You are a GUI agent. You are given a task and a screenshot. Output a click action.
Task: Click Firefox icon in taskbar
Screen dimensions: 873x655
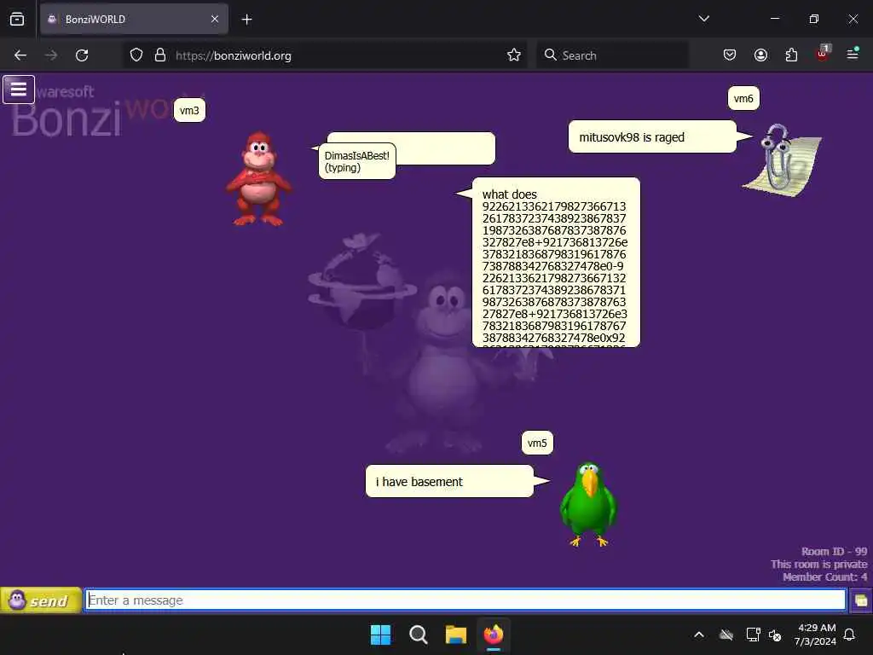pyautogui.click(x=494, y=635)
